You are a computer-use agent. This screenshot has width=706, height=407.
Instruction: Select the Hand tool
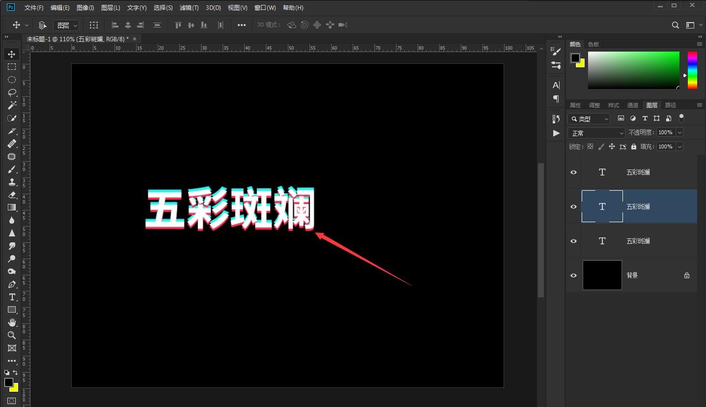pyautogui.click(x=12, y=322)
